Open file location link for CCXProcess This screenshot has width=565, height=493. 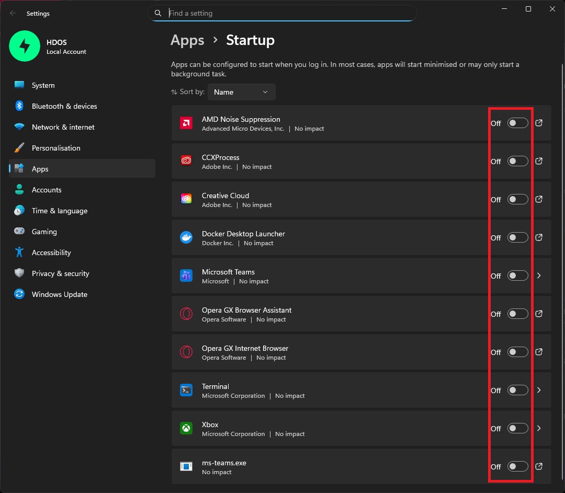(539, 162)
